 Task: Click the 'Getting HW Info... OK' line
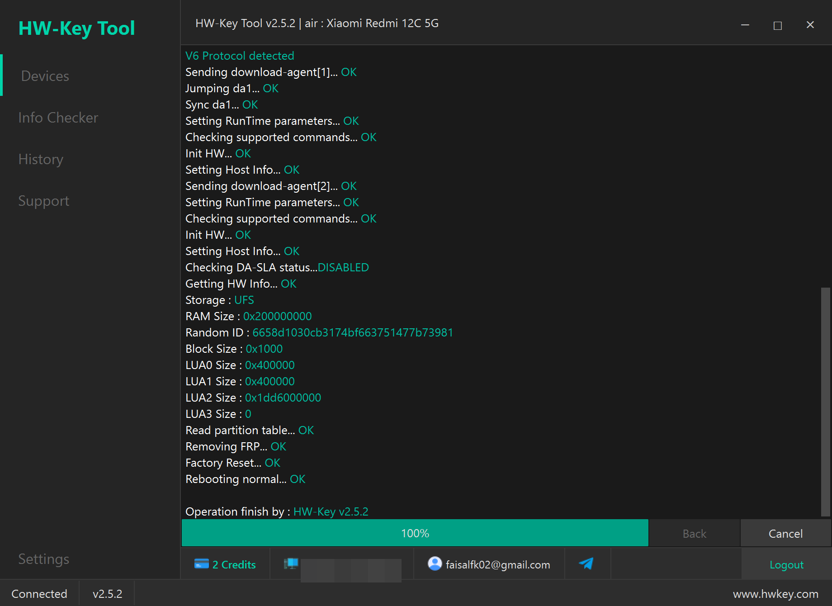[x=241, y=284]
